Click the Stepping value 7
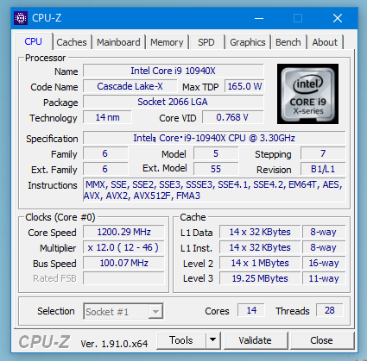This screenshot has height=361, width=367. tap(323, 153)
